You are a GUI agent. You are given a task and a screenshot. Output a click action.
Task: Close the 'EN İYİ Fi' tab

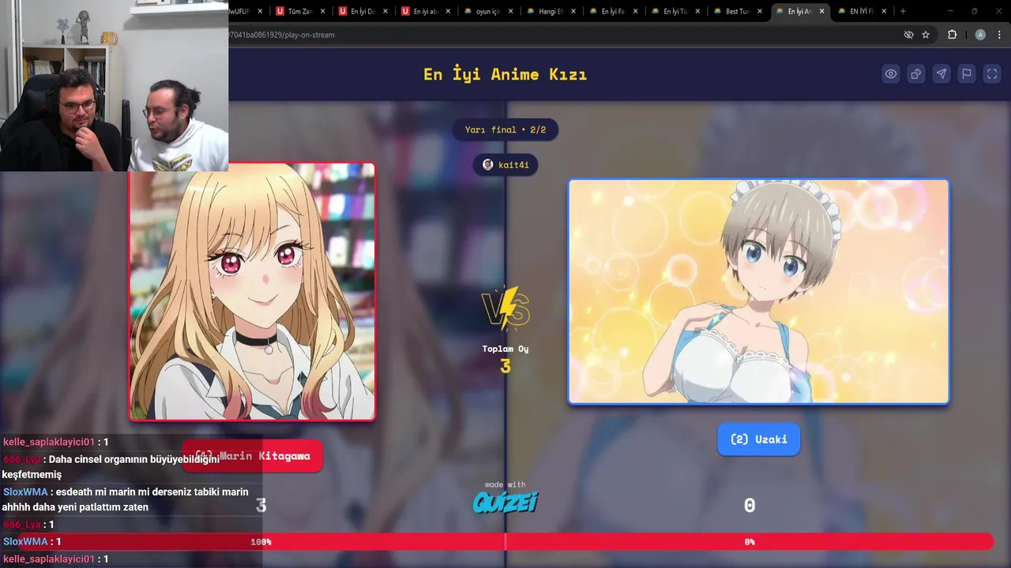[x=884, y=11]
